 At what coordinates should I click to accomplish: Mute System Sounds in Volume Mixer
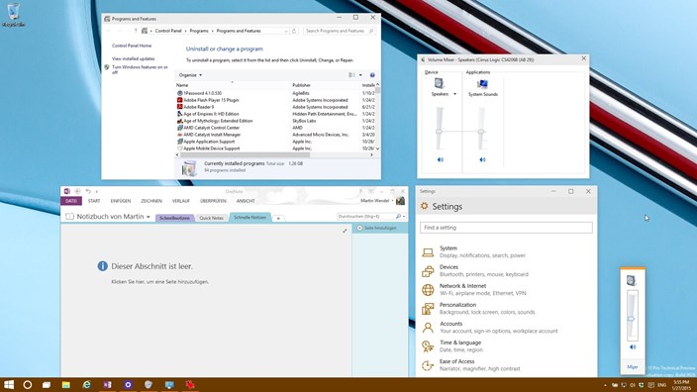tap(482, 159)
